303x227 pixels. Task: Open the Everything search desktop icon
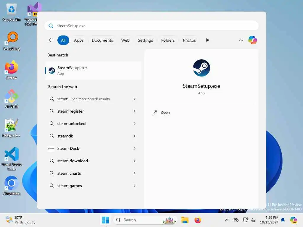point(12,41)
